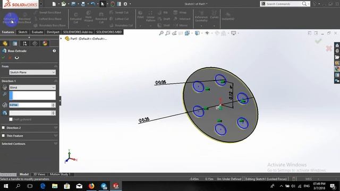Select the Shell tool

pos(164,25)
